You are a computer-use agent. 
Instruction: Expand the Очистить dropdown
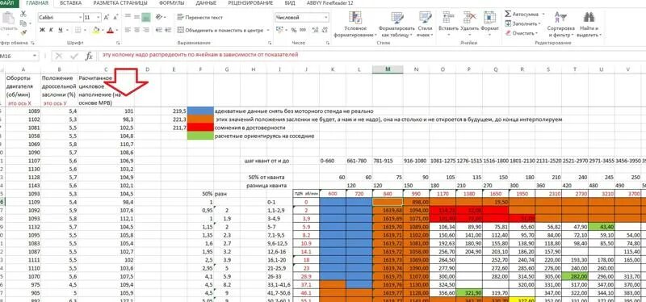click(x=536, y=33)
